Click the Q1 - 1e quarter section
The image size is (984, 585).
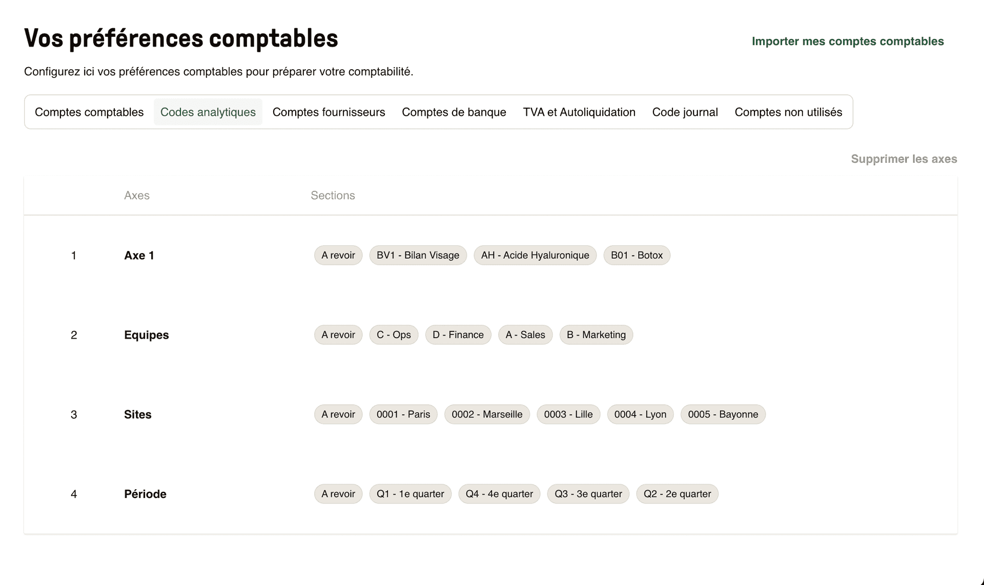coord(410,493)
